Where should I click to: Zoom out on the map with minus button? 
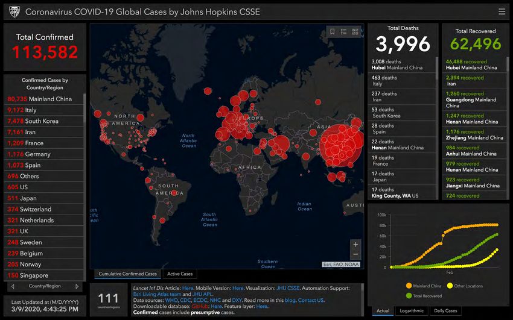click(355, 254)
